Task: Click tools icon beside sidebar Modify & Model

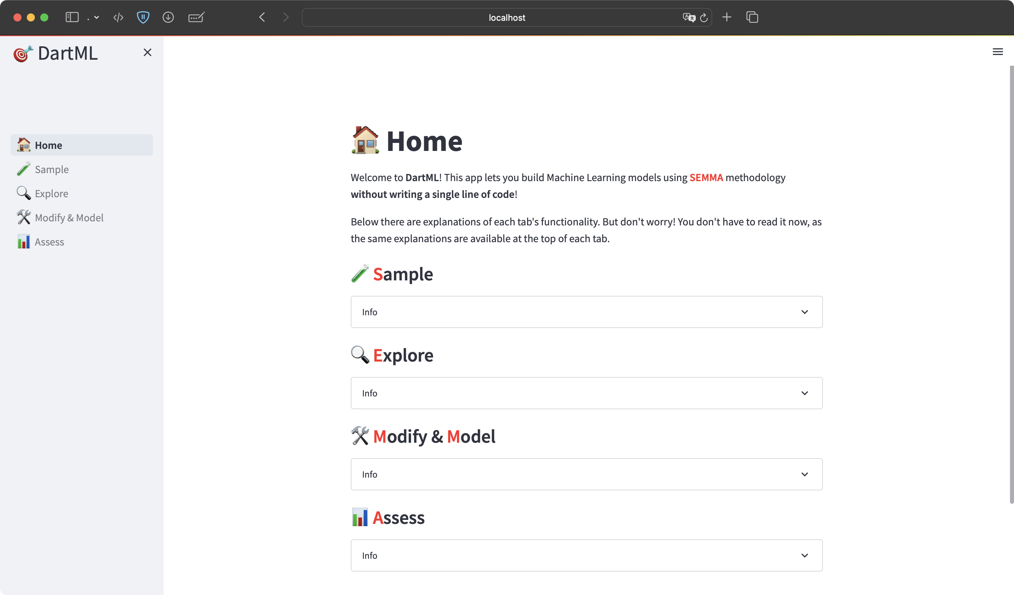Action: [23, 217]
